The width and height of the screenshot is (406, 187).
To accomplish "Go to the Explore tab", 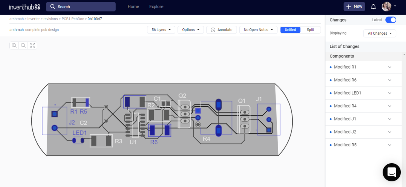I will tap(156, 7).
